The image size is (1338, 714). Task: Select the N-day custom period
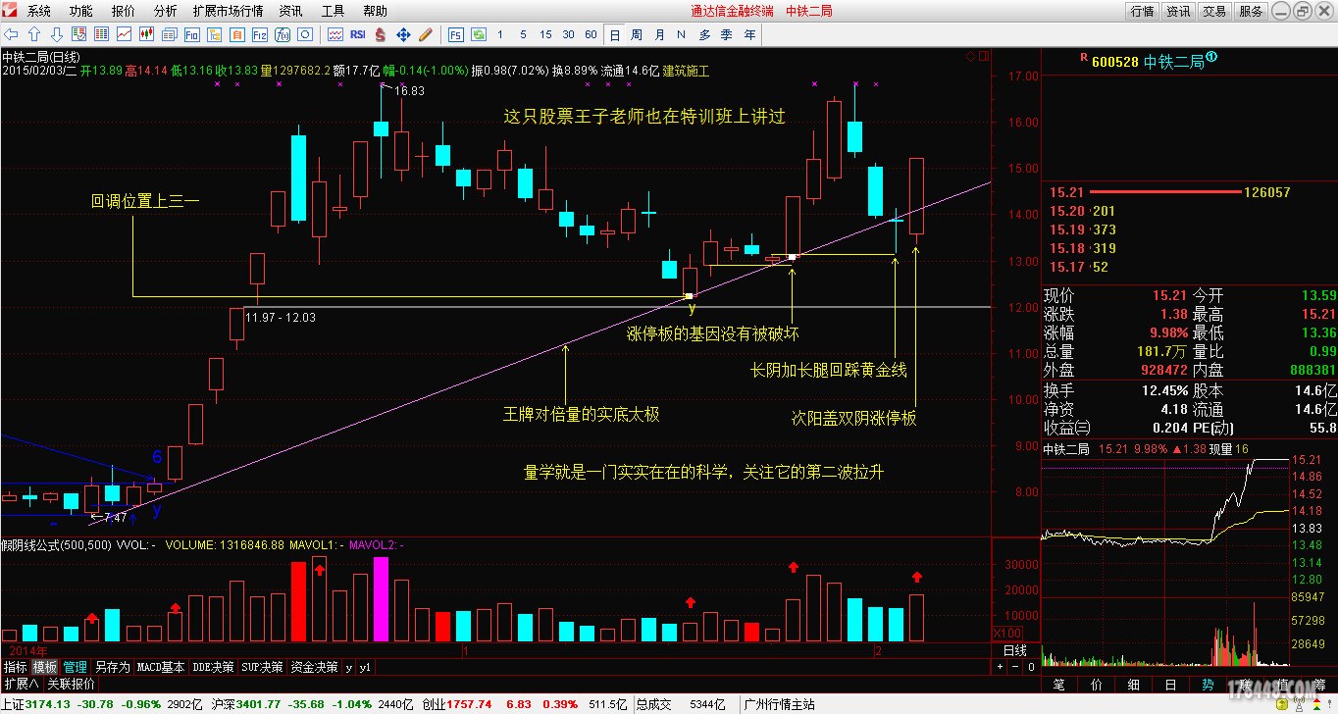pyautogui.click(x=682, y=34)
